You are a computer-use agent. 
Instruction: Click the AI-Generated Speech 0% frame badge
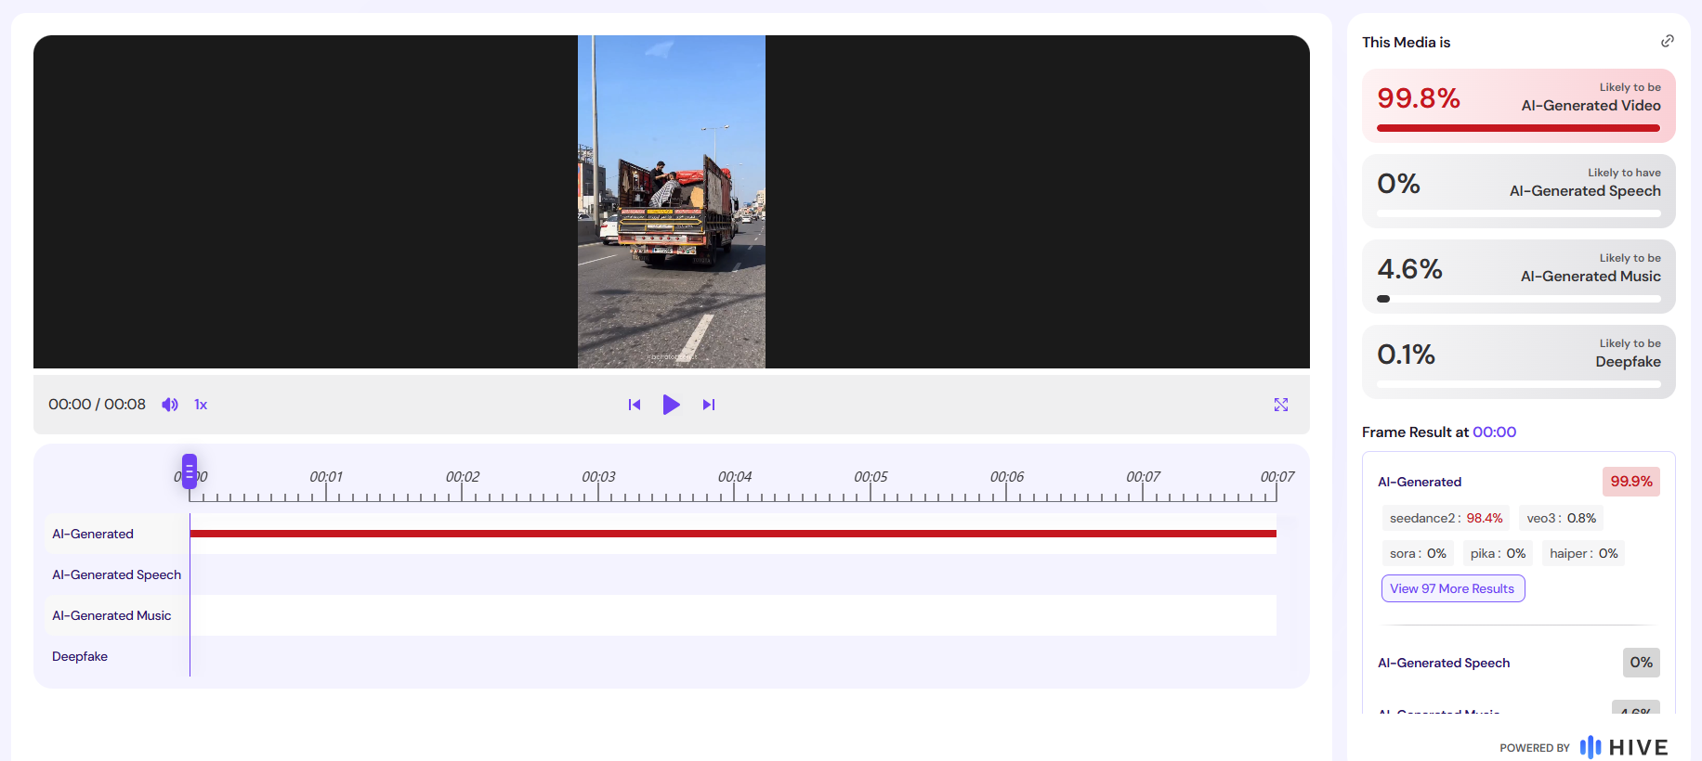1642,663
